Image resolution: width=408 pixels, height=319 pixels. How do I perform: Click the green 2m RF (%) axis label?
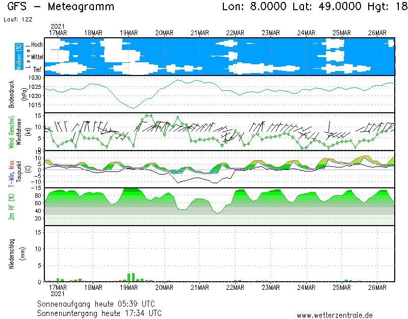tap(12, 206)
